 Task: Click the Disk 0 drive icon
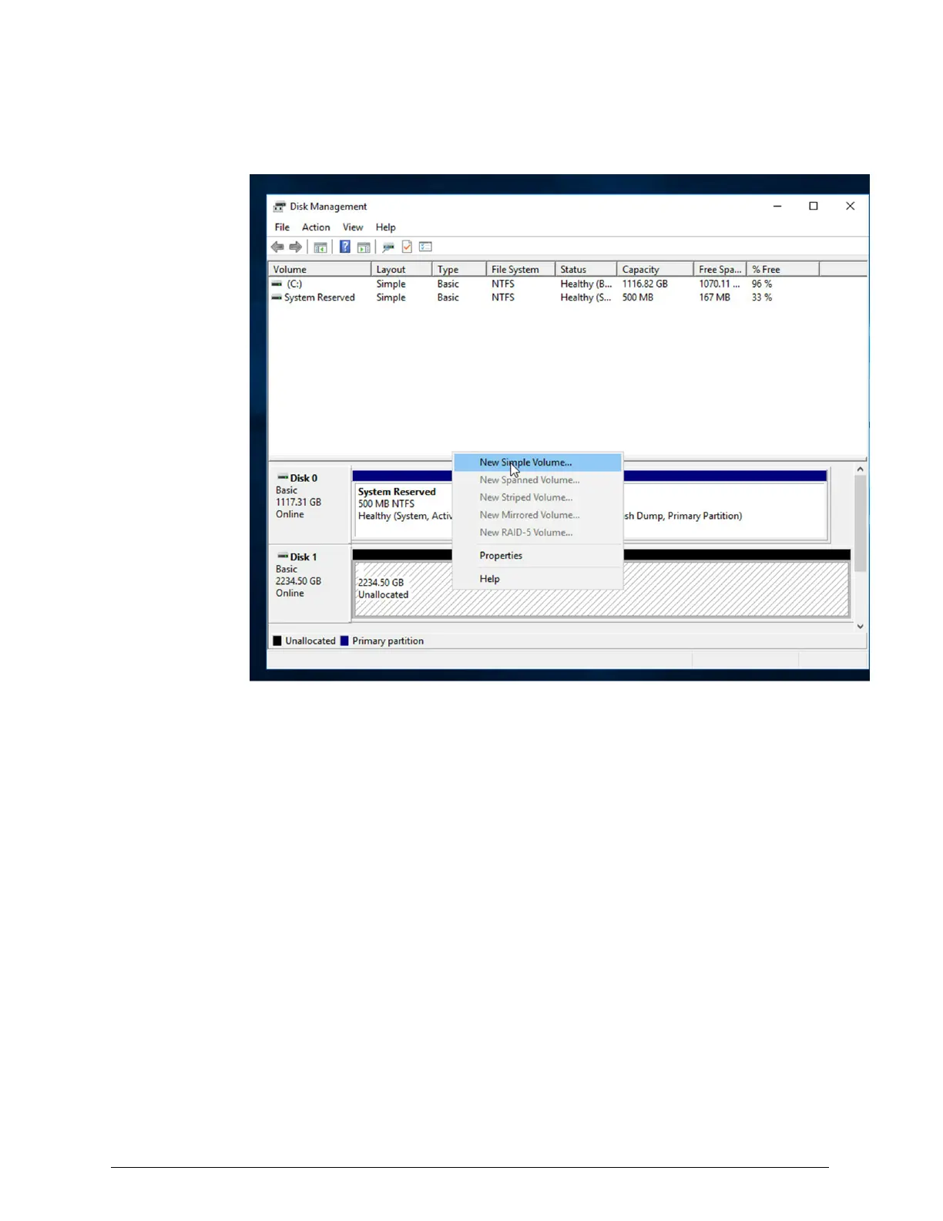pyautogui.click(x=283, y=478)
